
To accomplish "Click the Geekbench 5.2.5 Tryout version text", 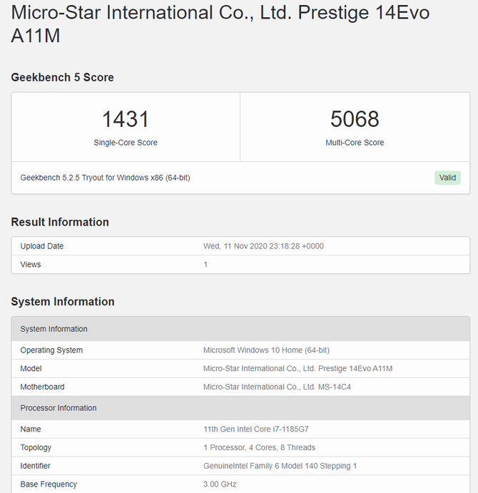I will [105, 178].
